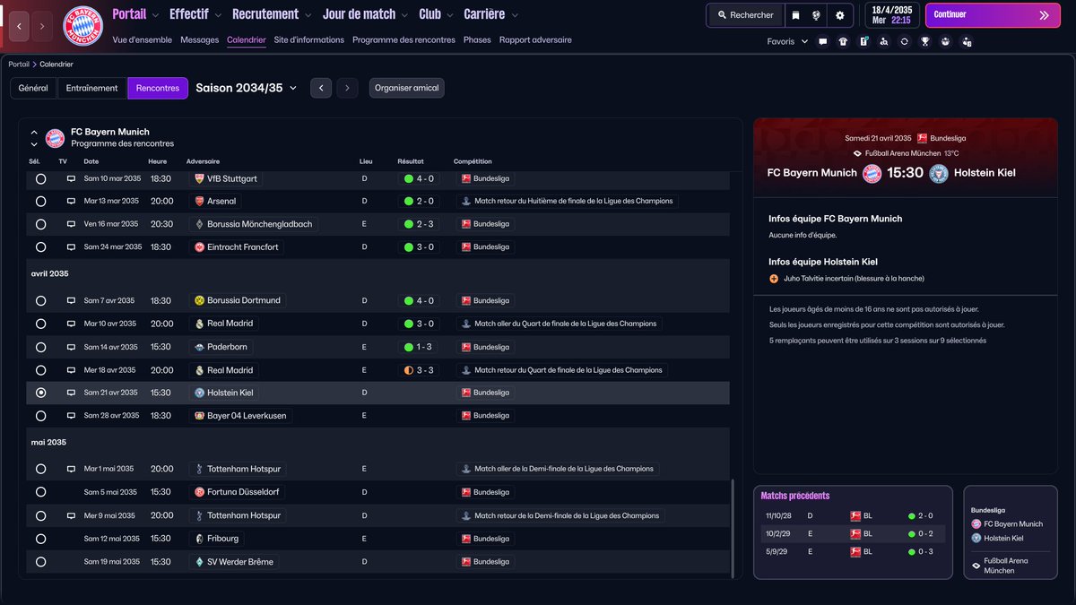Go forward with the right navigation arrow
This screenshot has width=1076, height=605.
tap(42, 26)
